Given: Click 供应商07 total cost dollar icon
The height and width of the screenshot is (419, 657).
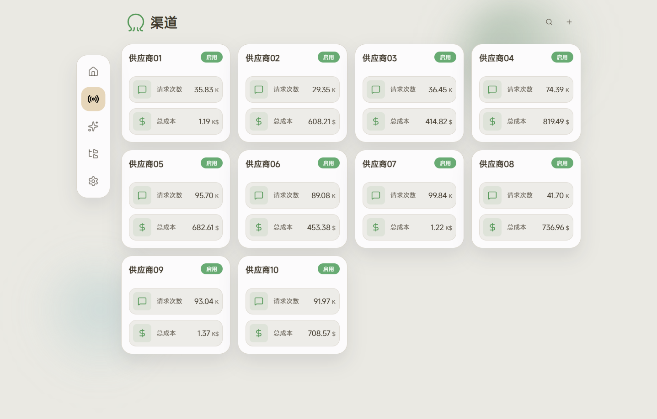Looking at the screenshot, I should coord(376,227).
